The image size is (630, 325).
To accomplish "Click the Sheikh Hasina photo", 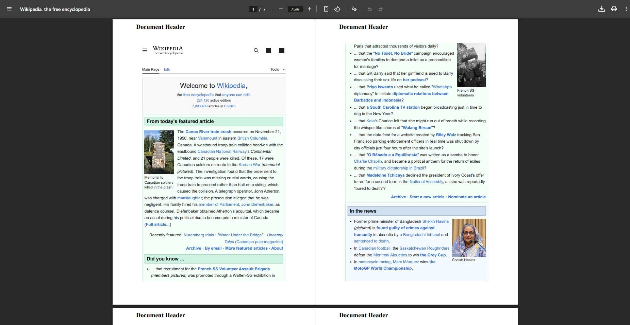I will coord(469,237).
